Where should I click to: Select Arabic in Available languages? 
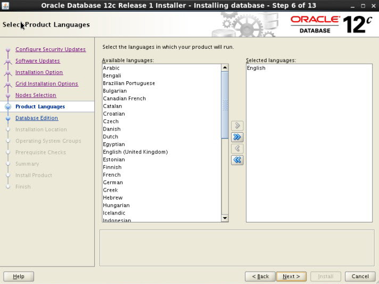[161, 68]
